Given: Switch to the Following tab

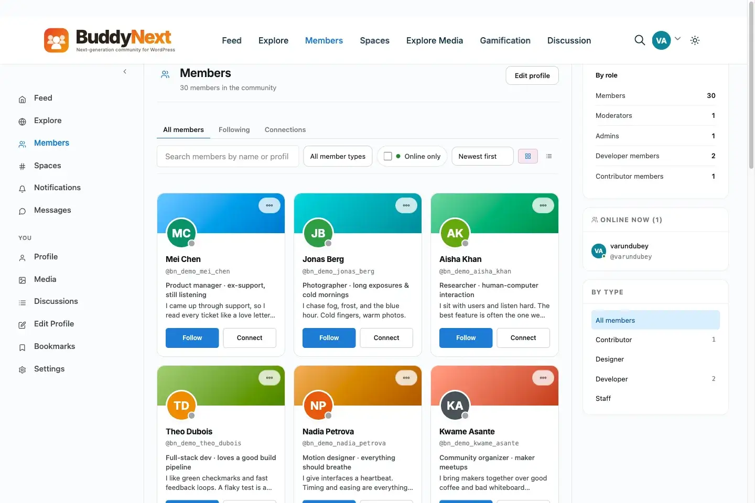Looking at the screenshot, I should [234, 129].
